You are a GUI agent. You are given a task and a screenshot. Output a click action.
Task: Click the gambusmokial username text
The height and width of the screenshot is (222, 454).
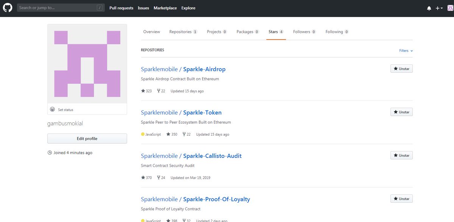65,124
